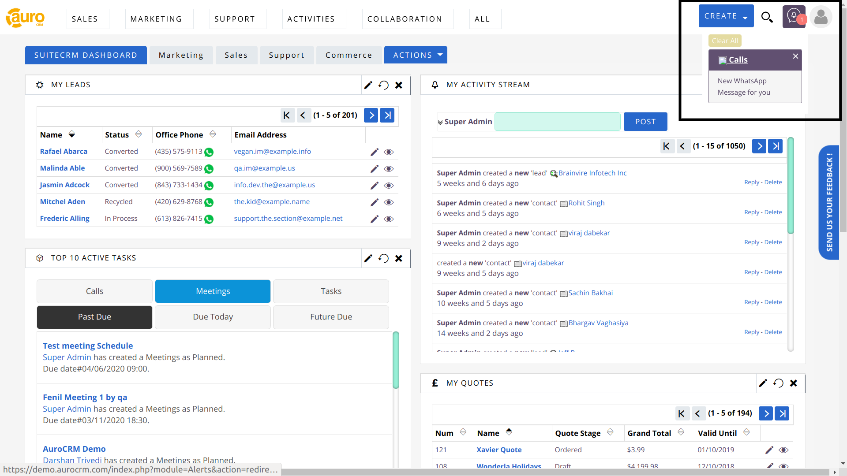This screenshot has height=476, width=847.
Task: Refresh the My Leads dashlet
Action: tap(383, 85)
